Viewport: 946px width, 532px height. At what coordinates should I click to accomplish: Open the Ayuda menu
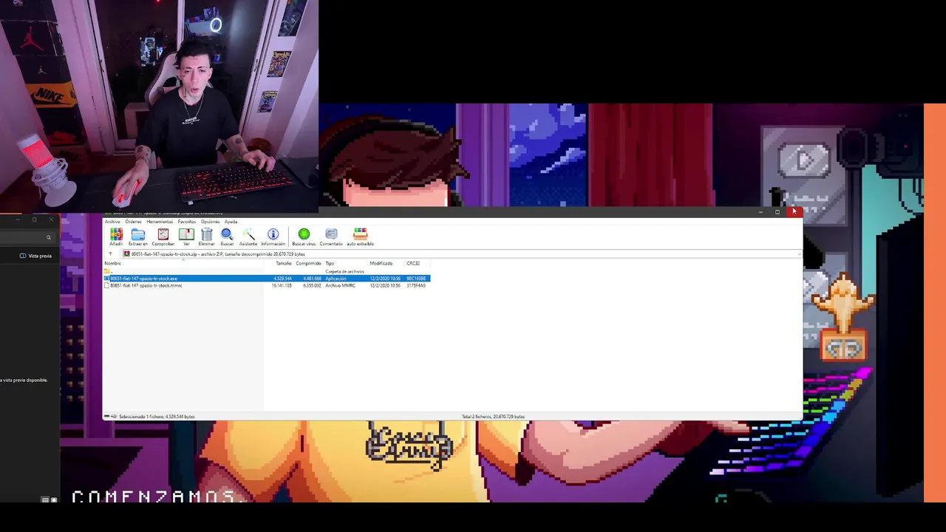pos(231,222)
